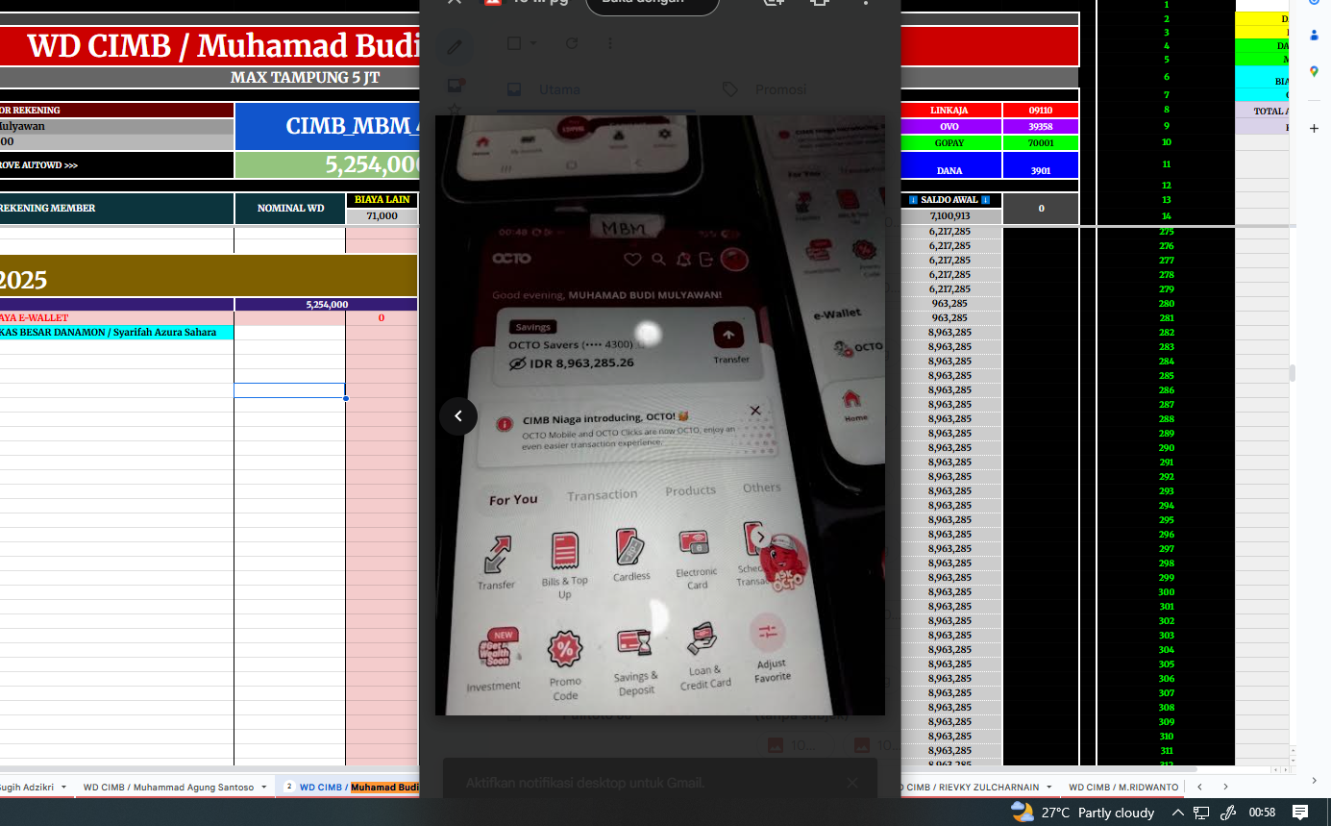Select the outlined empty cell under NOMINAL WD
Screen dimensions: 1331x826
point(289,390)
